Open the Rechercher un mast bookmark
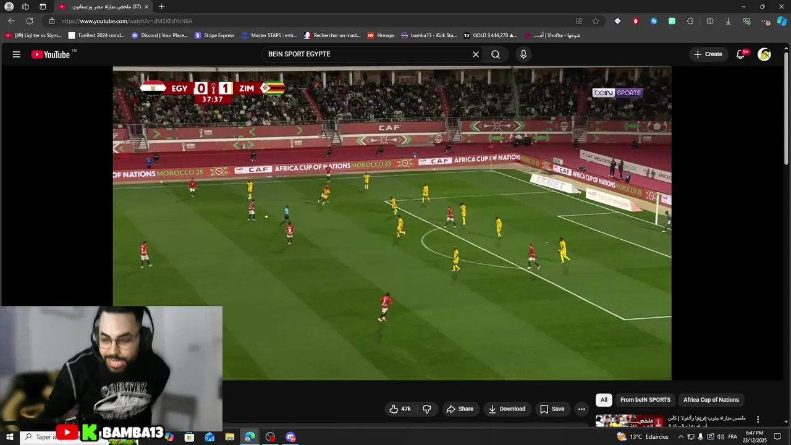This screenshot has width=791, height=445. pyautogui.click(x=332, y=36)
